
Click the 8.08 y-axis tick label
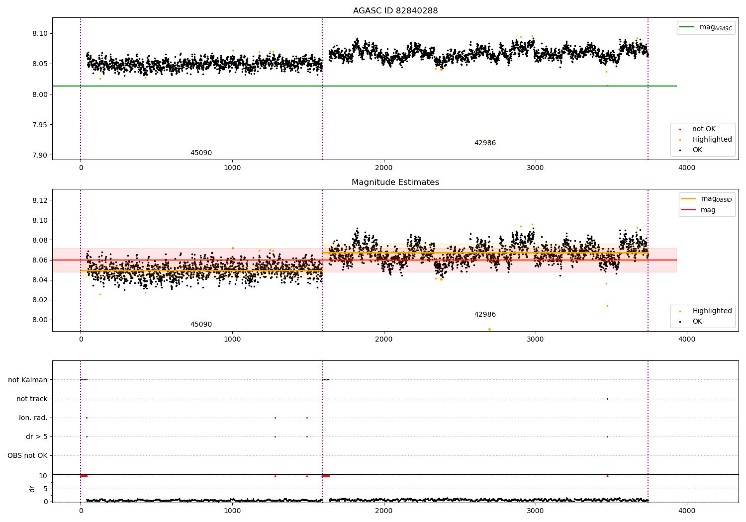pyautogui.click(x=39, y=240)
